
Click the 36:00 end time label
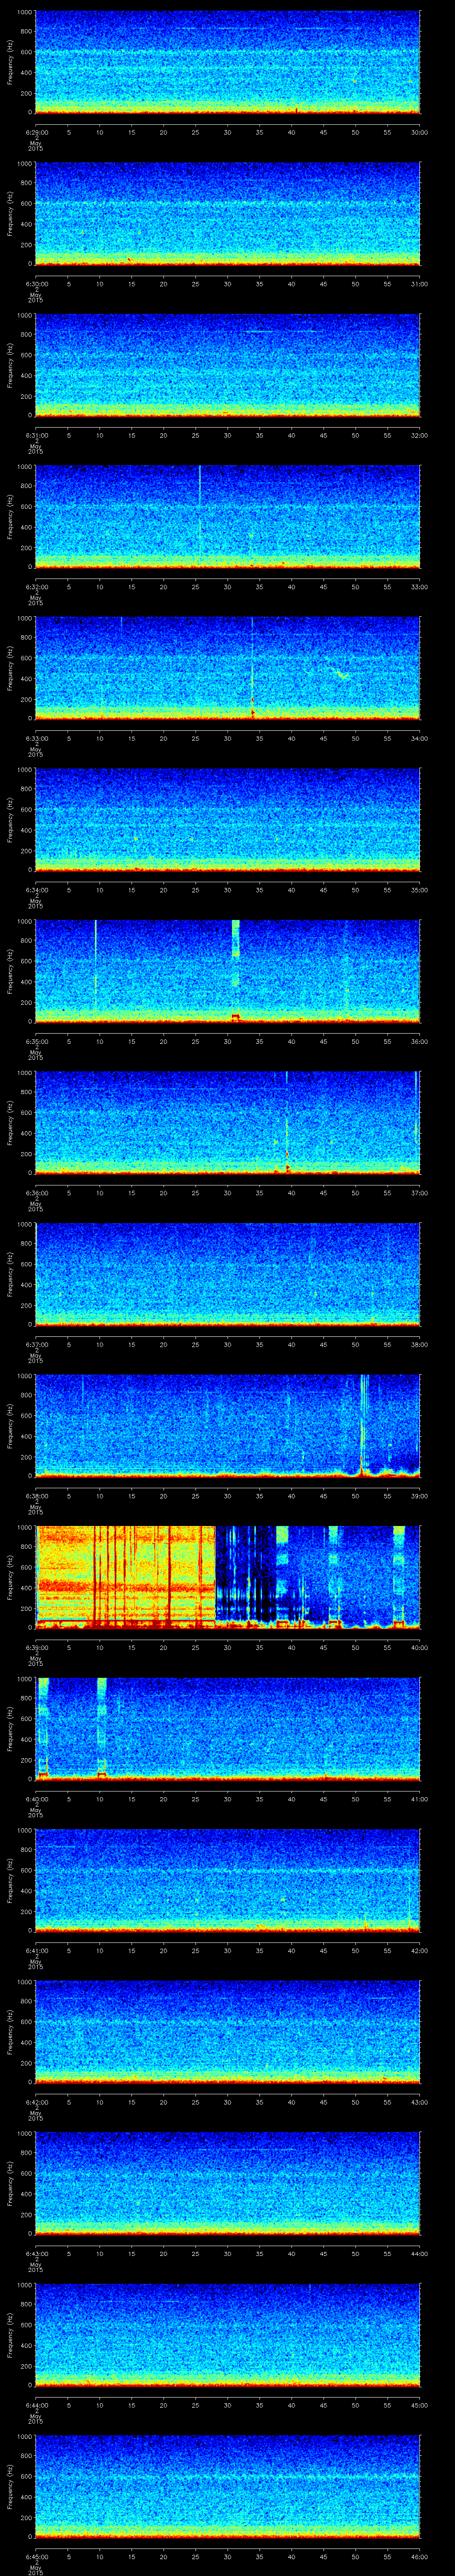(419, 1042)
